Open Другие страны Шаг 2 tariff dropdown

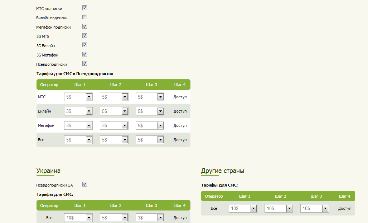tap(279, 208)
